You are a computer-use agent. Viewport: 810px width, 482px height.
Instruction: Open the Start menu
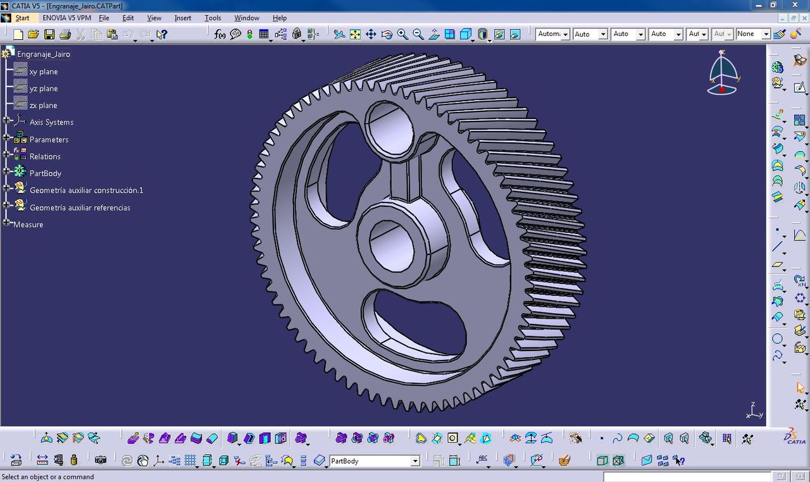pyautogui.click(x=23, y=18)
